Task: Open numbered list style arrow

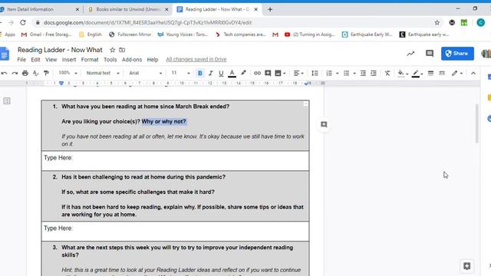Action: tap(338, 74)
